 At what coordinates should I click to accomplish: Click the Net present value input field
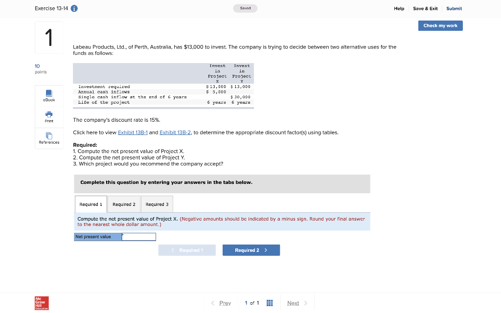[139, 236]
